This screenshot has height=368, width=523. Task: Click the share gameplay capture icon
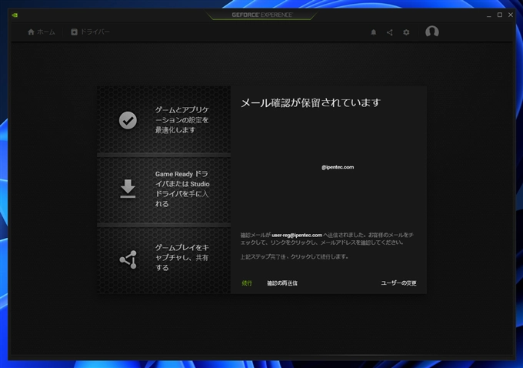click(128, 259)
